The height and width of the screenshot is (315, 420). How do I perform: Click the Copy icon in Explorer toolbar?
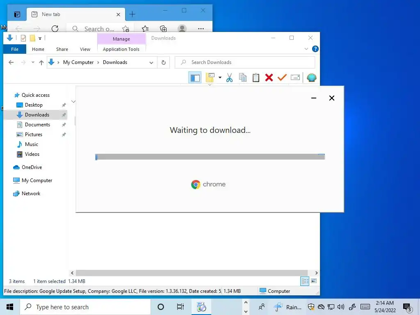[x=243, y=78]
